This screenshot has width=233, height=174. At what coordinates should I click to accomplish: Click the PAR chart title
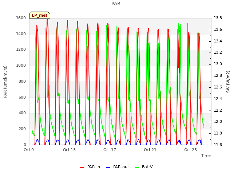(116, 3)
